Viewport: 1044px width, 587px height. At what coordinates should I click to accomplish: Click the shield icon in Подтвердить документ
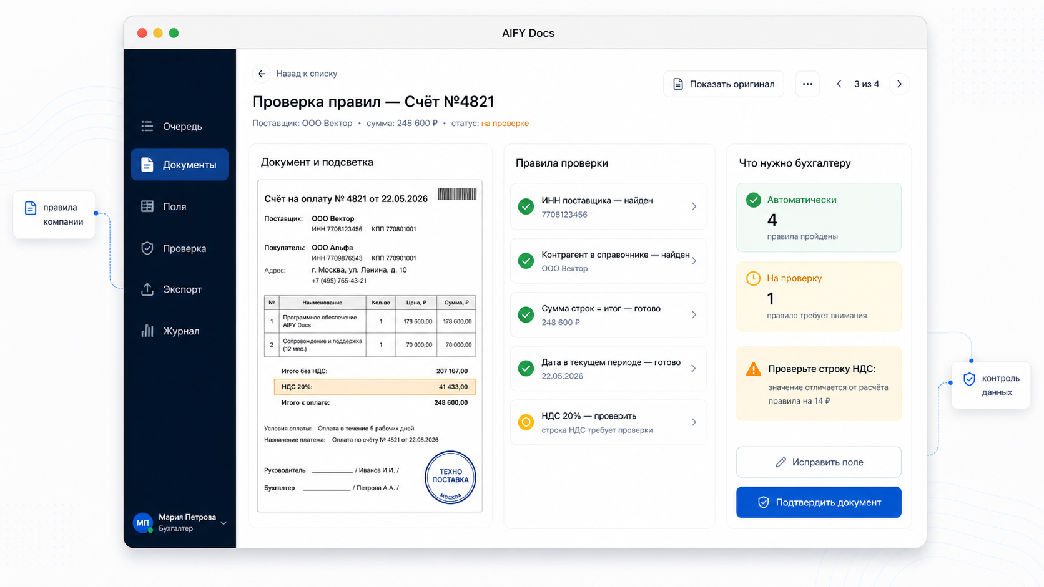(763, 502)
